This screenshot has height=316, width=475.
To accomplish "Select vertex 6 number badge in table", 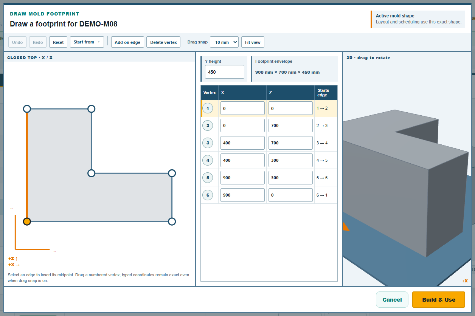I will (208, 195).
